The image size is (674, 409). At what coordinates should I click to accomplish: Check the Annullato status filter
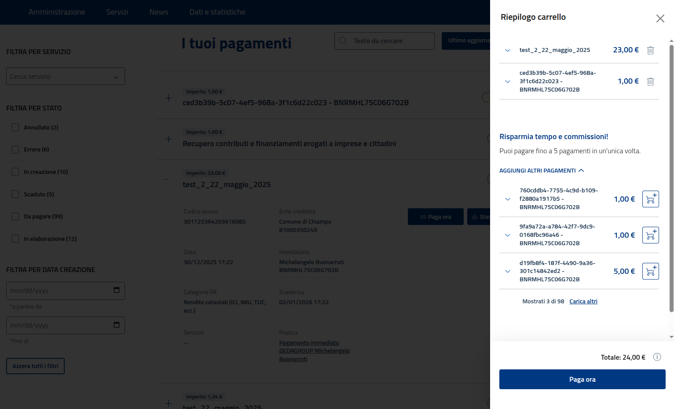point(15,127)
